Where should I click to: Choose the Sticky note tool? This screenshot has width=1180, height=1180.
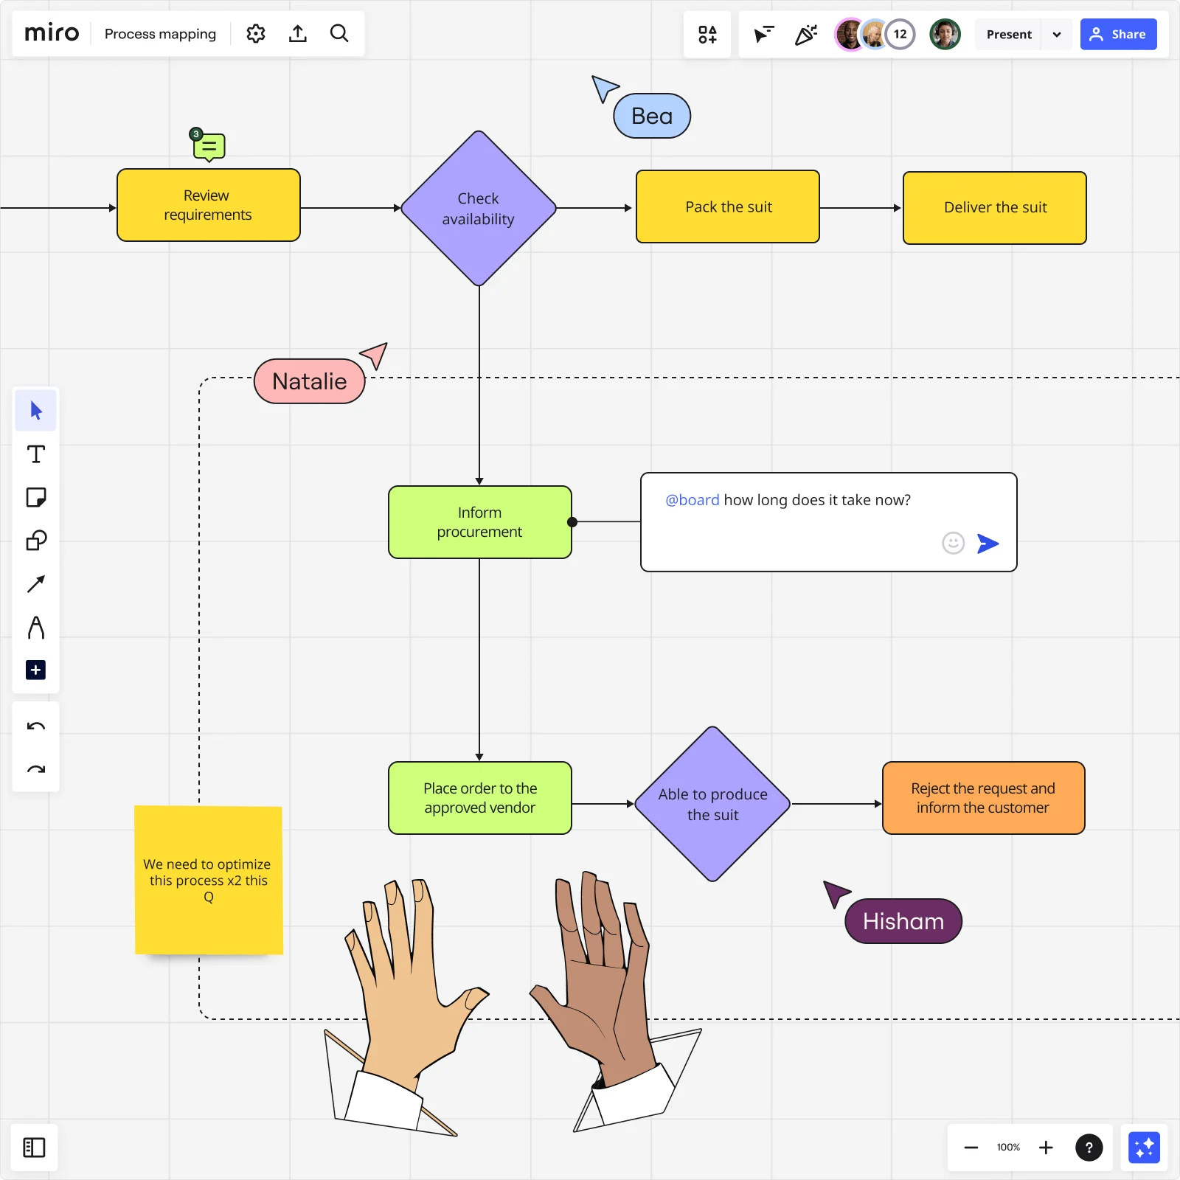[36, 497]
